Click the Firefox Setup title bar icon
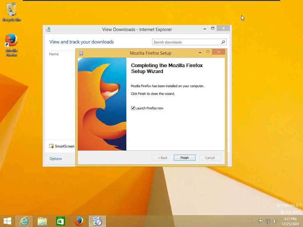 (x=81, y=53)
